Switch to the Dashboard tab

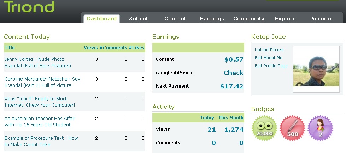[101, 19]
